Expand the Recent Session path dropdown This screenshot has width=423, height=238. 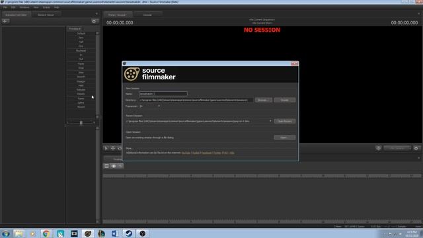point(270,121)
